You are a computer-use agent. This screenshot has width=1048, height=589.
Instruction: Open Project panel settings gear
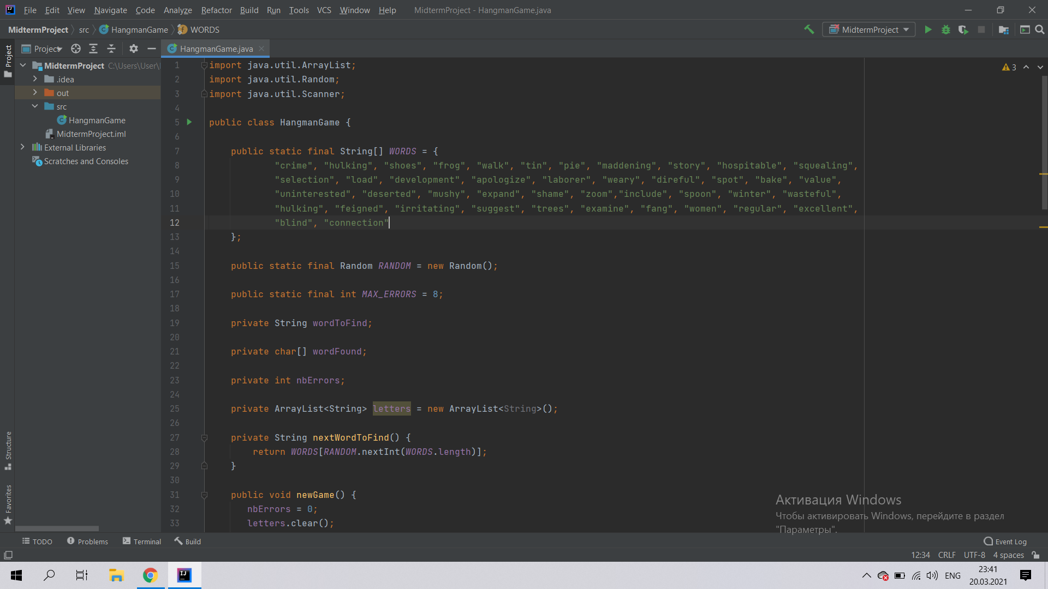tap(134, 49)
